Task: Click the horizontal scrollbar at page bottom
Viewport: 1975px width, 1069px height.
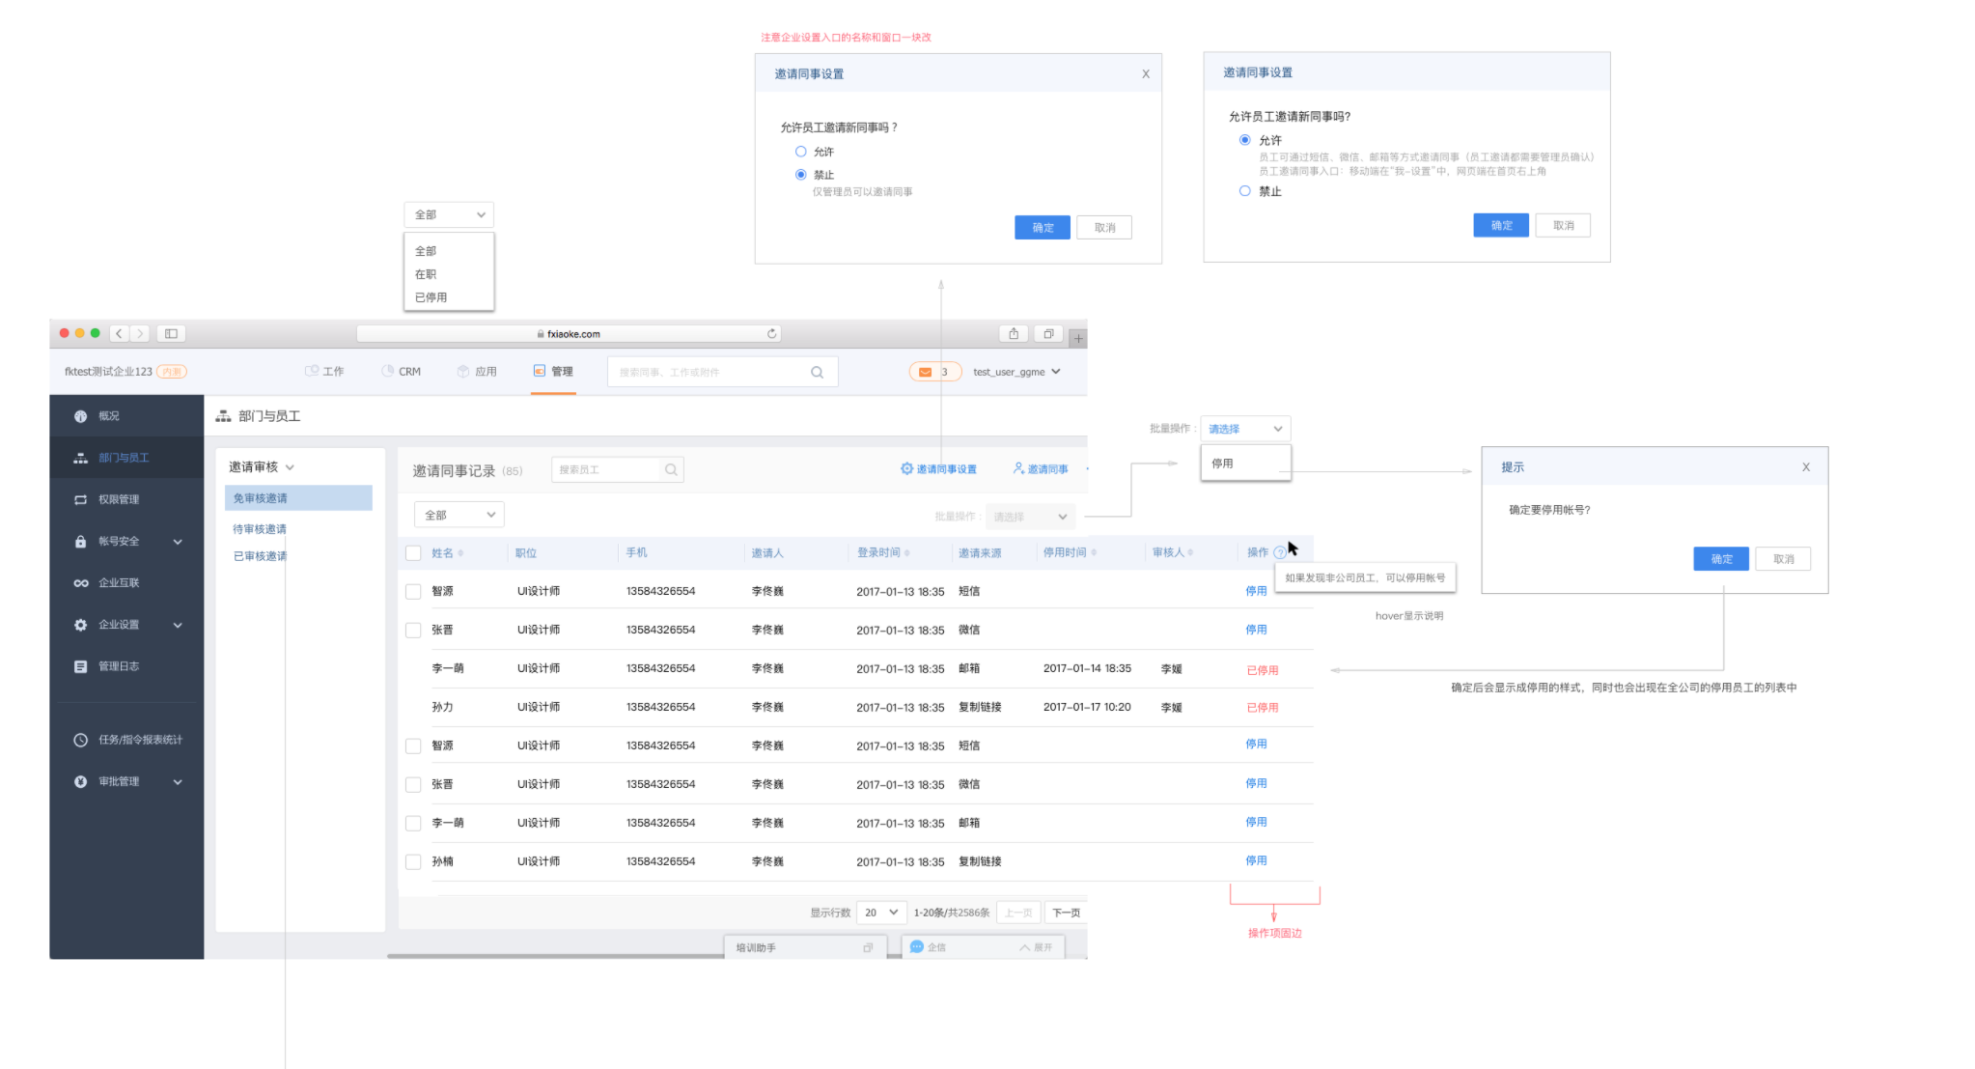Action: tap(556, 956)
